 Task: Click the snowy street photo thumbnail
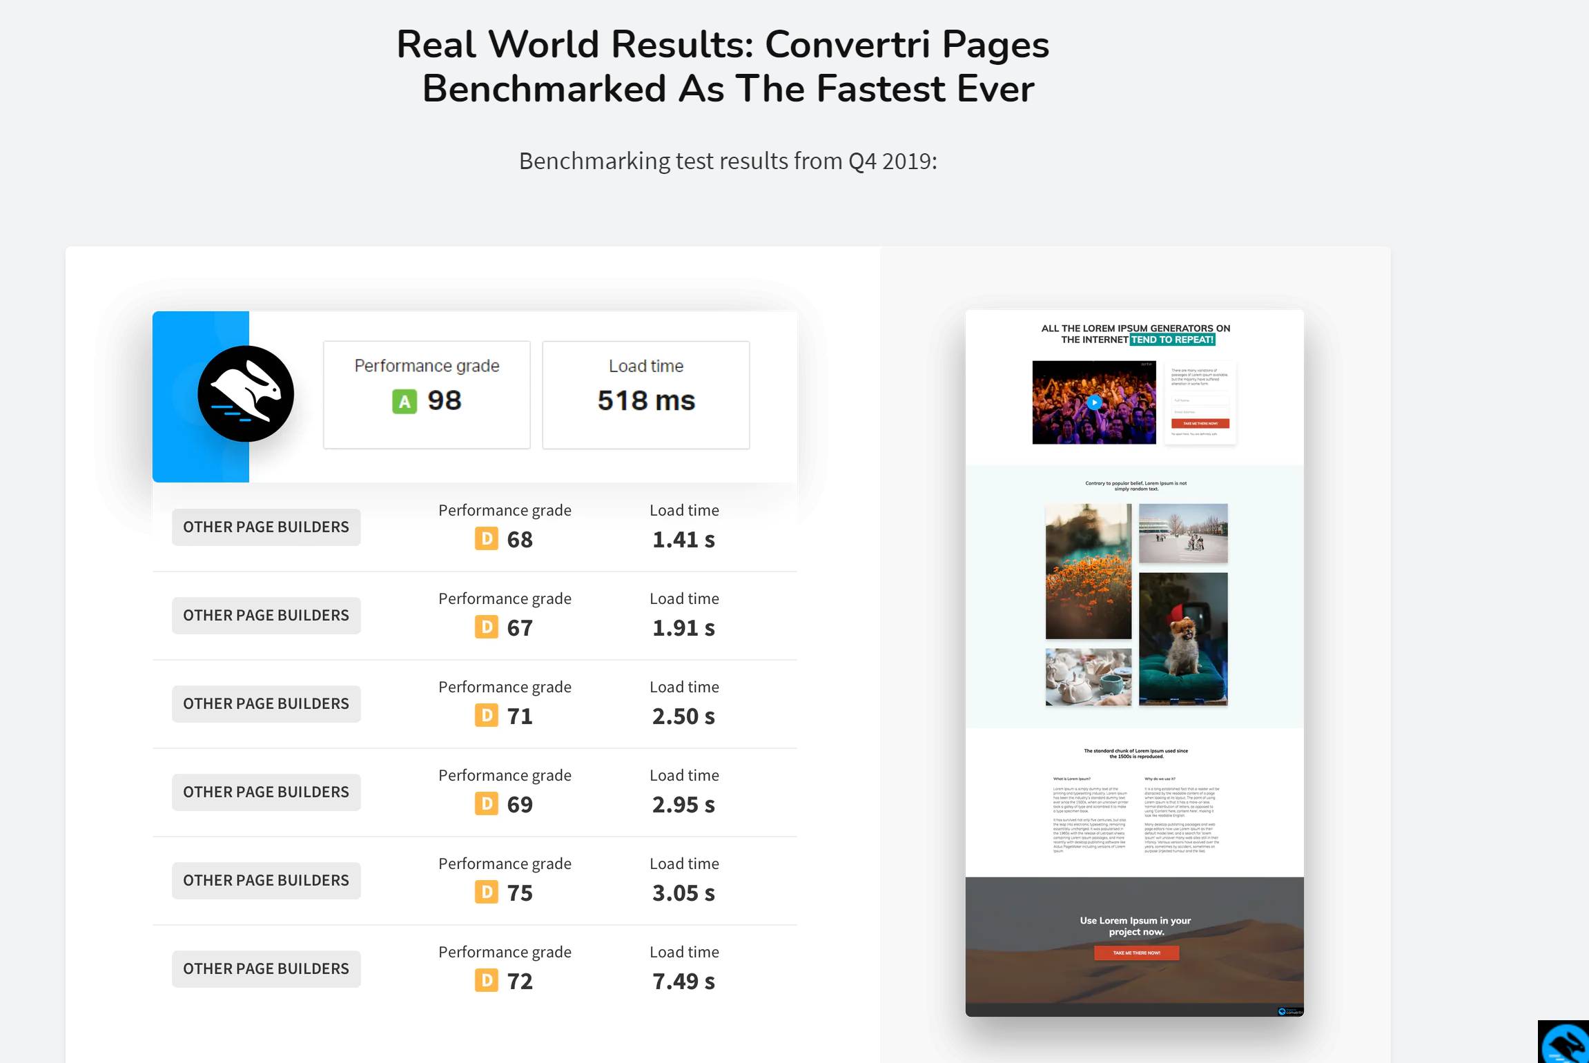[1183, 533]
